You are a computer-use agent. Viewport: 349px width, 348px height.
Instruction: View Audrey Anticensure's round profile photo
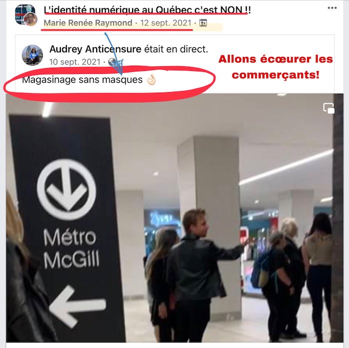coord(32,55)
